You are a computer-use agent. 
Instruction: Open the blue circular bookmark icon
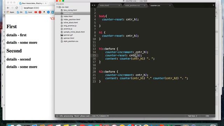(x=48, y=12)
